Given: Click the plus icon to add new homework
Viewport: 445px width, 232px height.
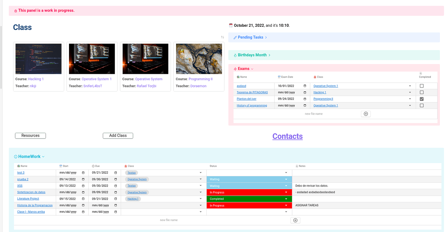Looking at the screenshot, I should [295, 220].
